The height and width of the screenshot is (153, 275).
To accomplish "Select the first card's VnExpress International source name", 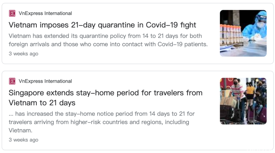I will coord(45,13).
